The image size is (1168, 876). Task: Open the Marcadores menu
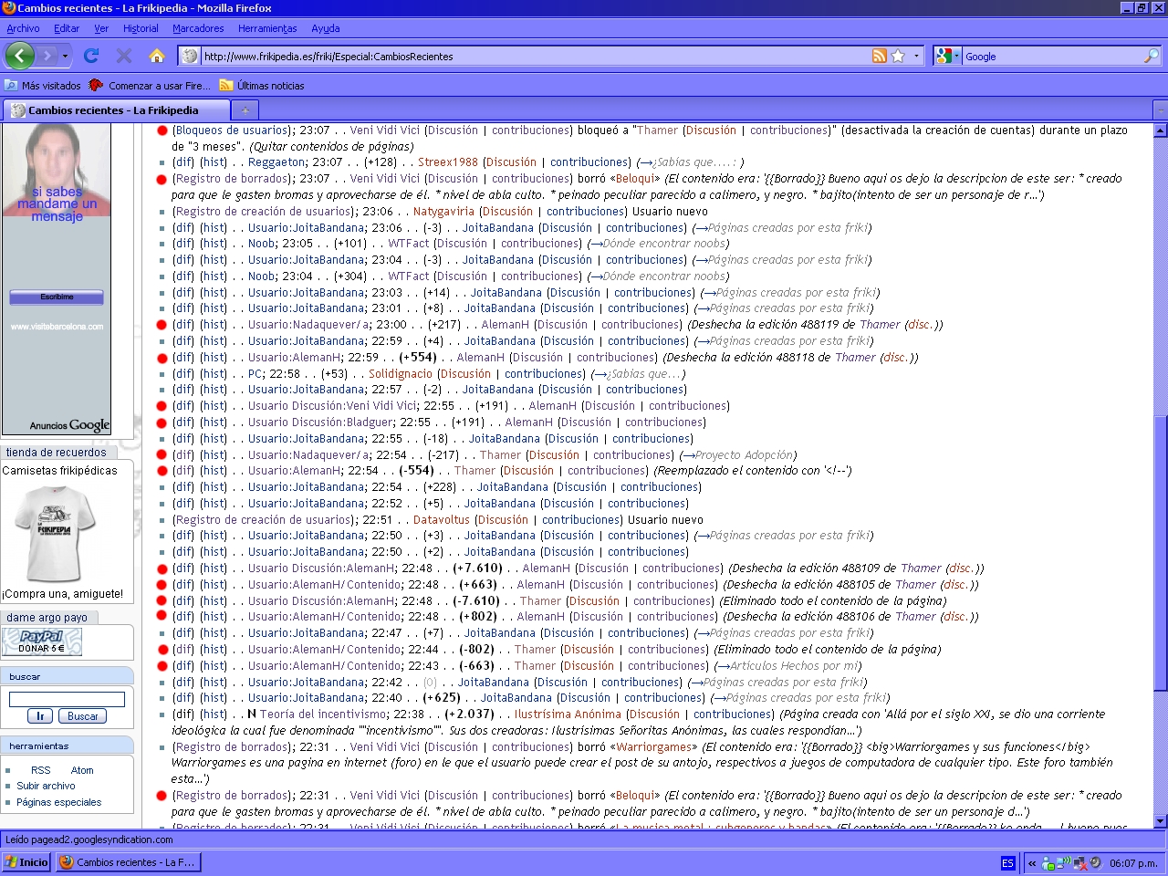[x=198, y=28]
